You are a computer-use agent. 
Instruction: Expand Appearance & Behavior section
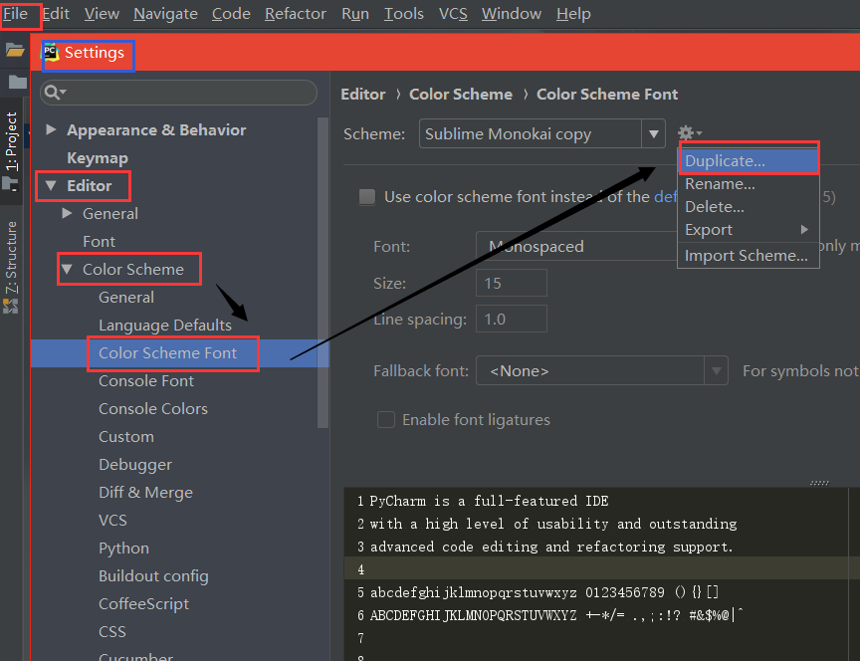51,129
